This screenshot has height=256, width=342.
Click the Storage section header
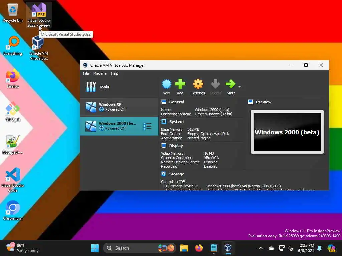coord(177,174)
